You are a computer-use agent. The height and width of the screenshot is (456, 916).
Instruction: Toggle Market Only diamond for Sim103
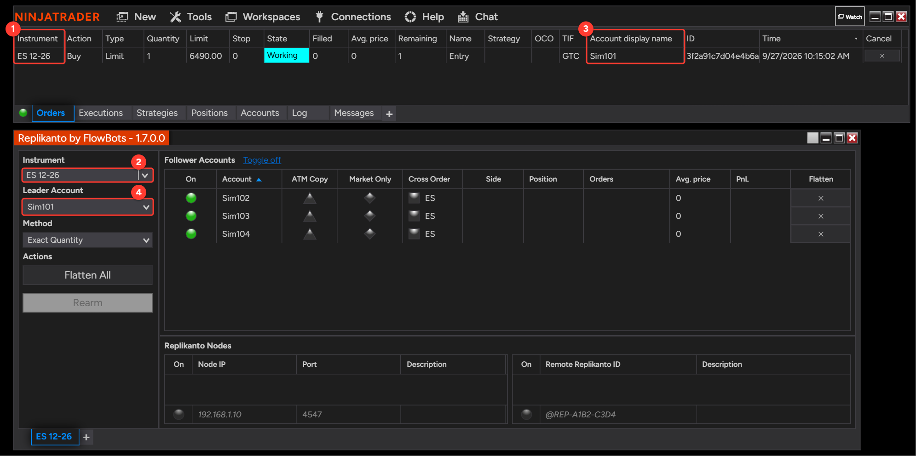370,216
